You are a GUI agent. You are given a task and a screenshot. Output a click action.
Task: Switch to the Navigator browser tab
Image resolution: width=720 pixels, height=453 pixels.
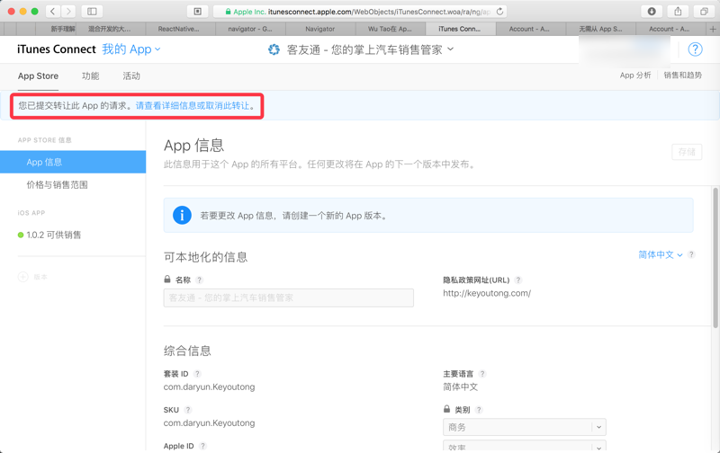[320, 29]
